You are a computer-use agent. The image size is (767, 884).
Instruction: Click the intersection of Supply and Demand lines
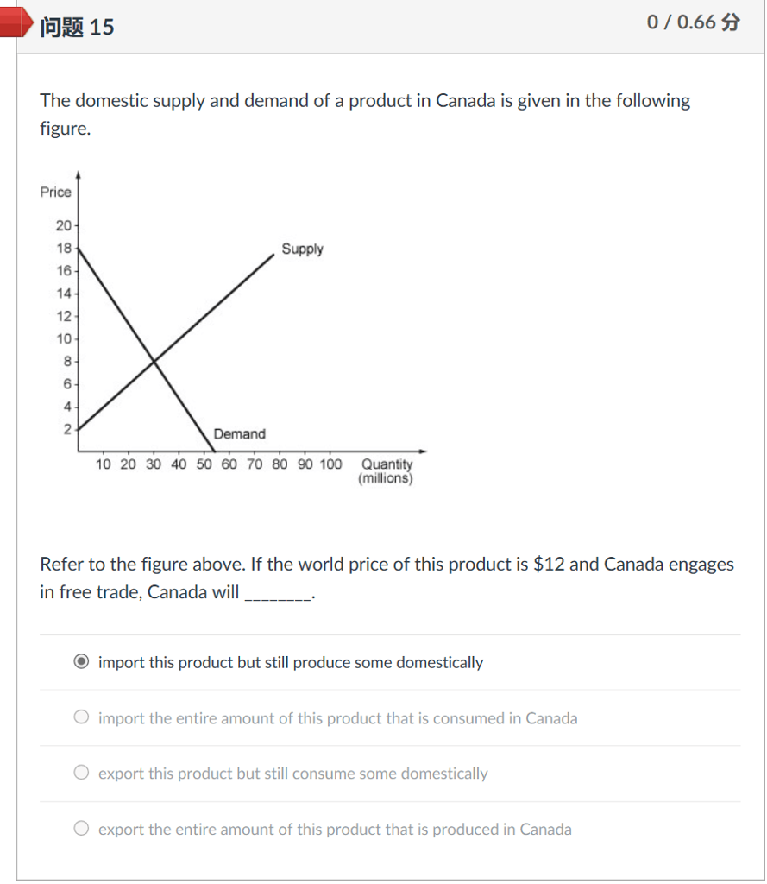[x=154, y=360]
